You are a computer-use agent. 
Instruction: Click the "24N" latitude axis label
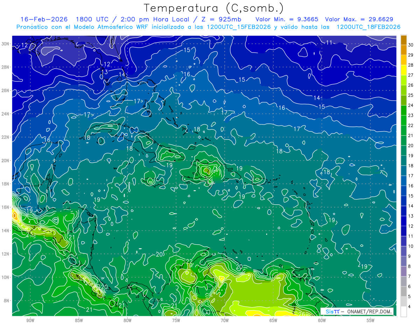[5, 114]
